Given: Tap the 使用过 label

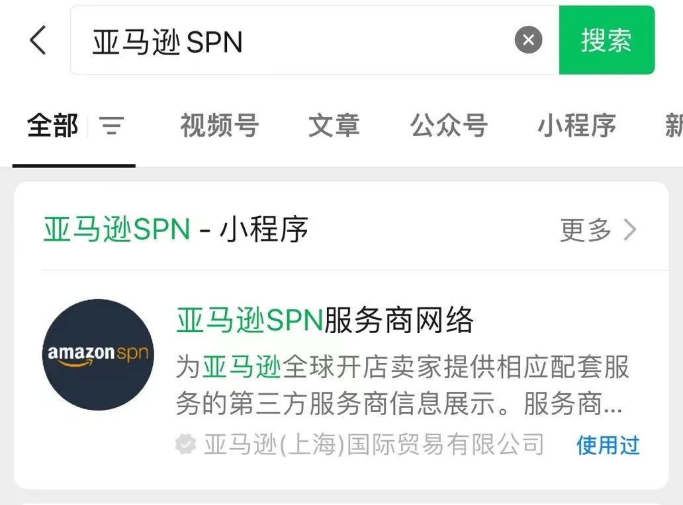Looking at the screenshot, I should coord(608,445).
